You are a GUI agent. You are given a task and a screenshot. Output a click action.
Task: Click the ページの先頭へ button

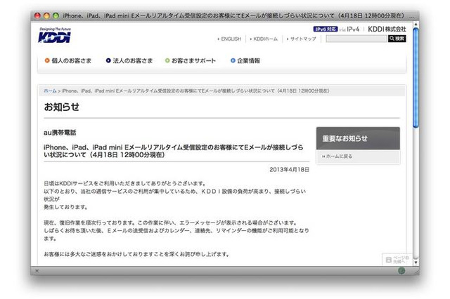397,260
